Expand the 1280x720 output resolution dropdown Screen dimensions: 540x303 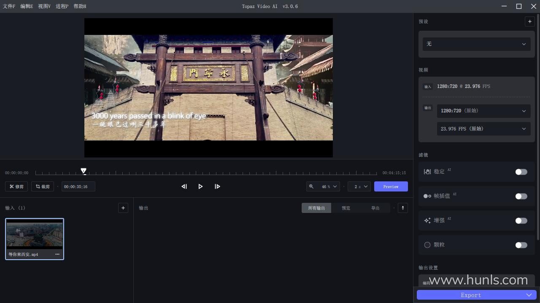tap(483, 111)
